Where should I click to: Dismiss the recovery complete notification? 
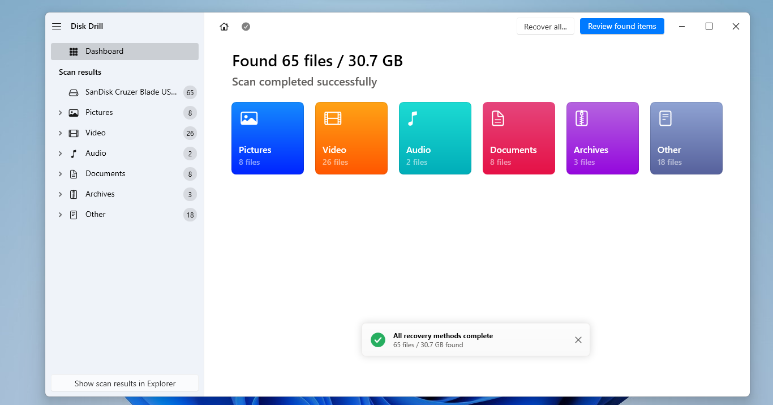point(578,340)
